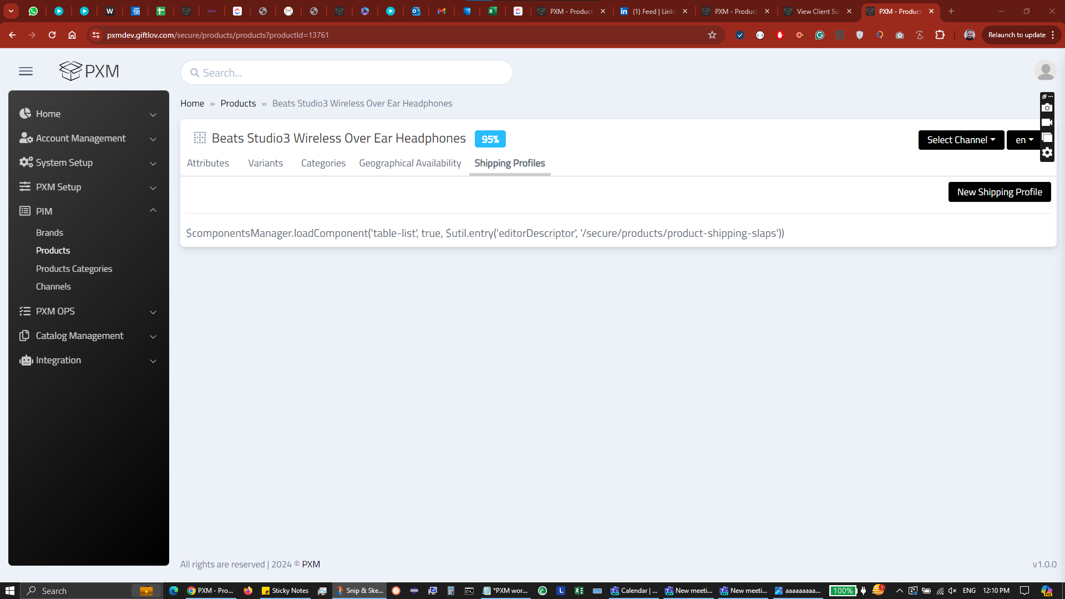Image resolution: width=1065 pixels, height=599 pixels.
Task: Open the user avatar profile icon
Action: point(1045,71)
